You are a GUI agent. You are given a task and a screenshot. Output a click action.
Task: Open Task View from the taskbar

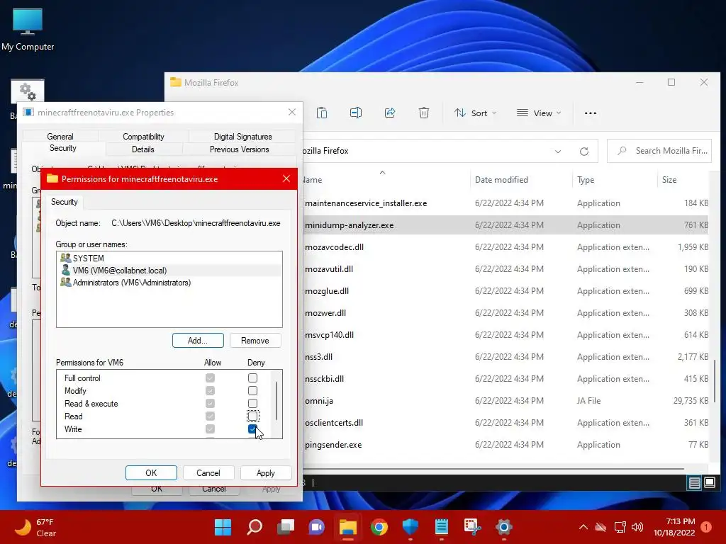[x=286, y=527]
